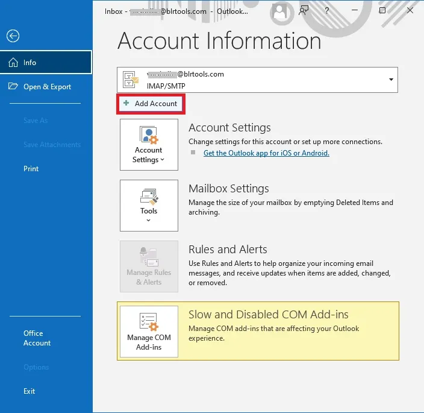
Task: Click the Manage COM Add-ins checklist icon
Action: 149,322
